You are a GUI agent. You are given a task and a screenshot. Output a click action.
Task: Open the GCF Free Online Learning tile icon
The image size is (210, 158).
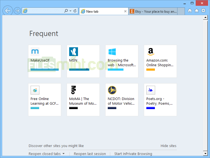pyautogui.click(x=35, y=90)
